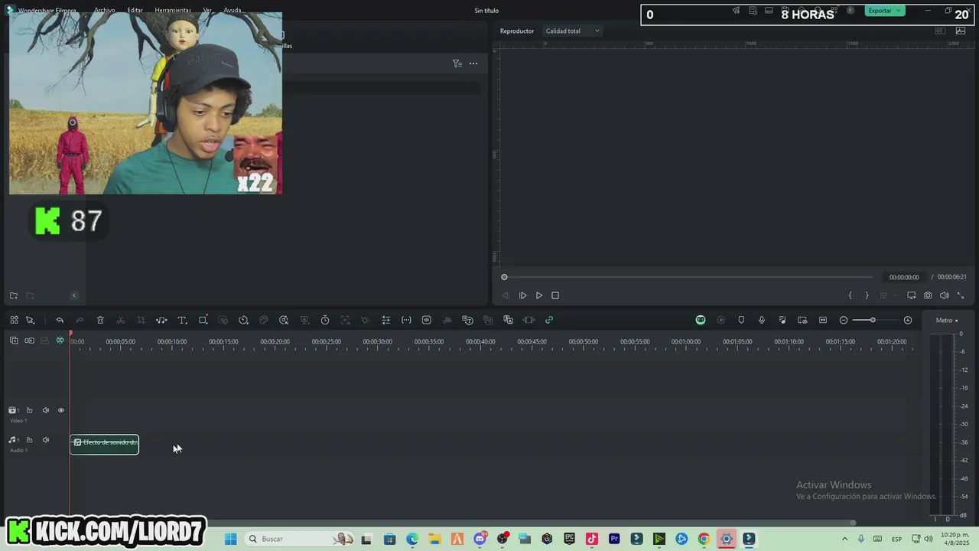
Task: Toggle the green auto ripple icon beside ruler
Action: [60, 341]
